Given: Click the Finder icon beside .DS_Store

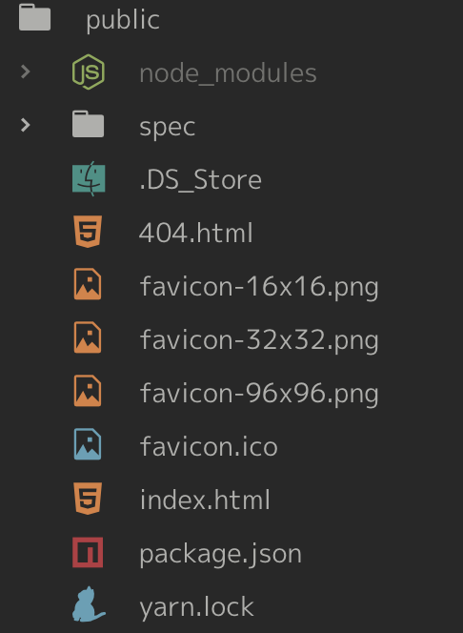Looking at the screenshot, I should click(89, 178).
